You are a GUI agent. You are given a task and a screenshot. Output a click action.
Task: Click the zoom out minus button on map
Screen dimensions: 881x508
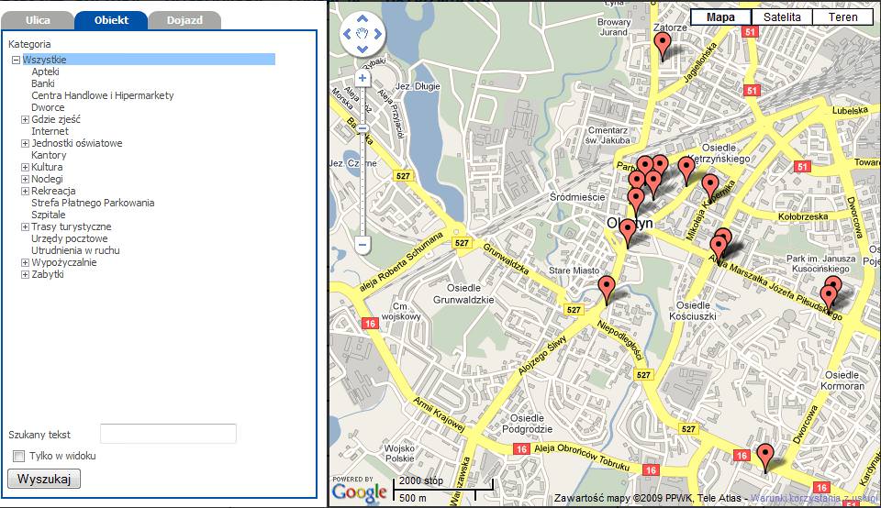(362, 245)
